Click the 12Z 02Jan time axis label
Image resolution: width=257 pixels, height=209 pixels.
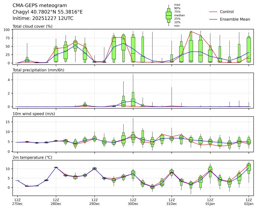tap(248, 202)
